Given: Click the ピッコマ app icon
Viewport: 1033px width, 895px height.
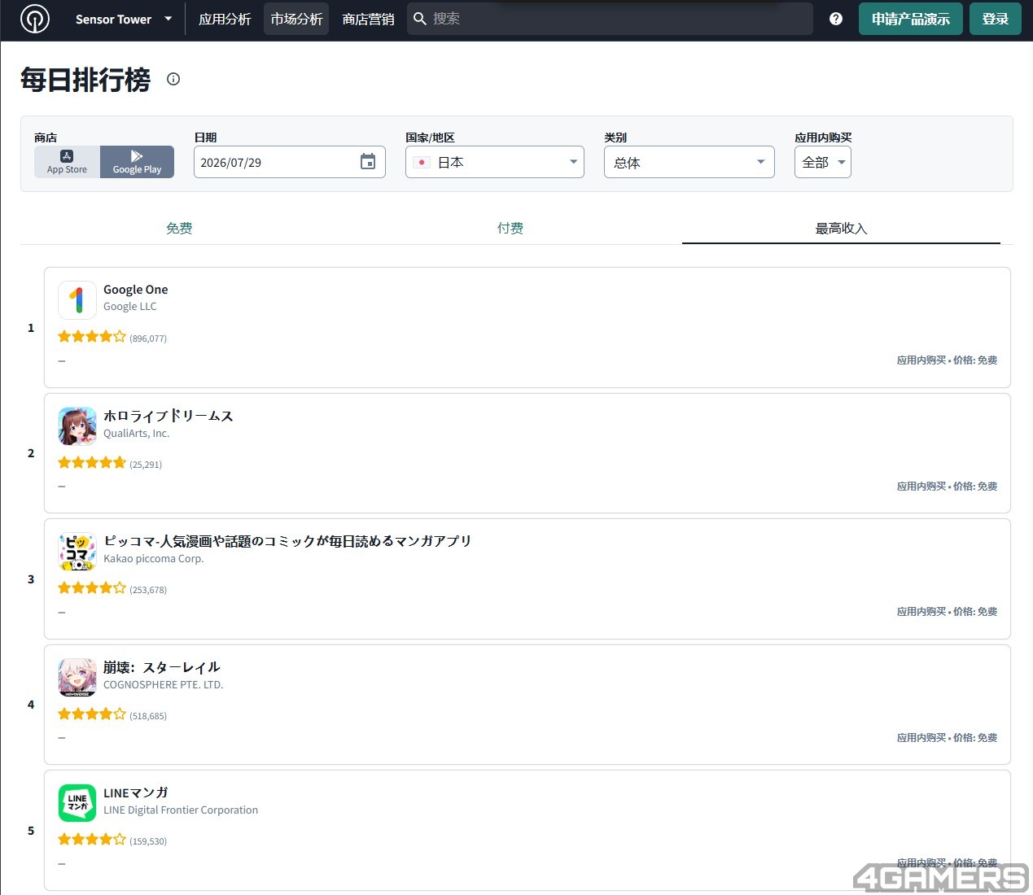Looking at the screenshot, I should 77,552.
